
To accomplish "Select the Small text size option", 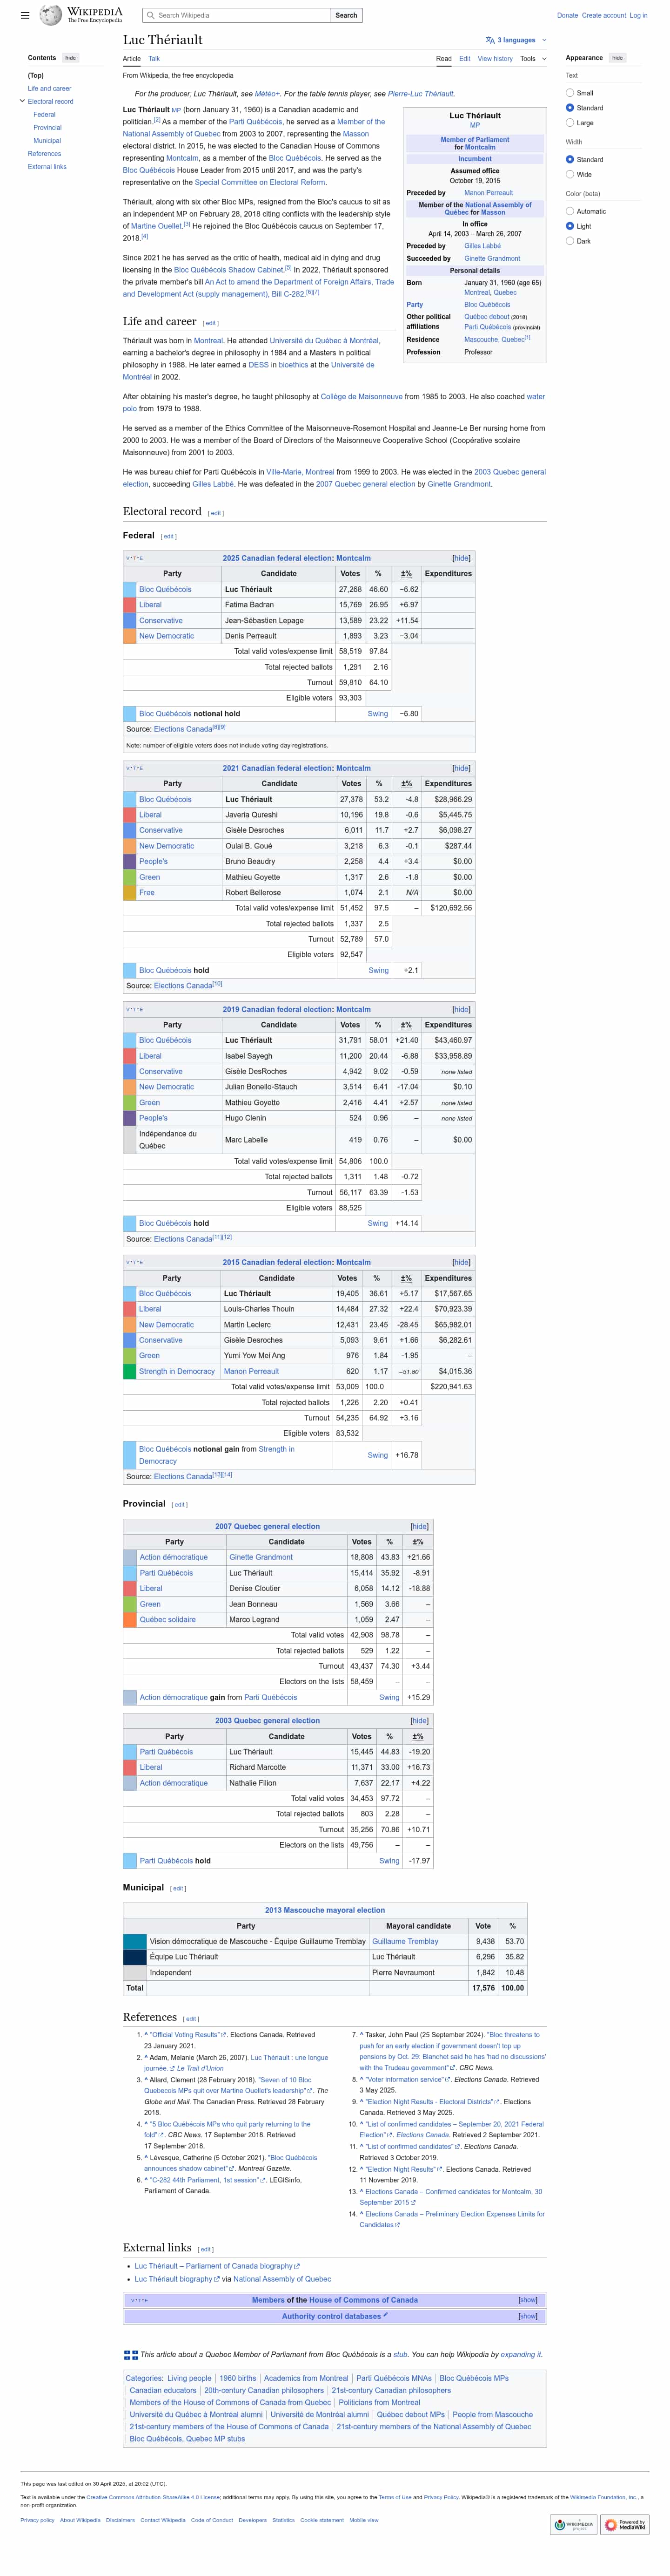I will 569,92.
